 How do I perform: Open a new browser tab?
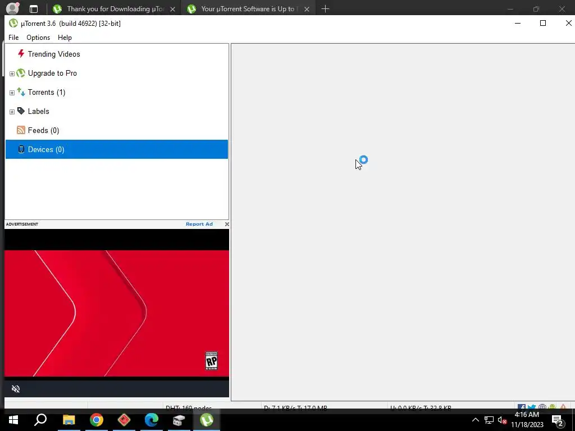[x=325, y=9]
